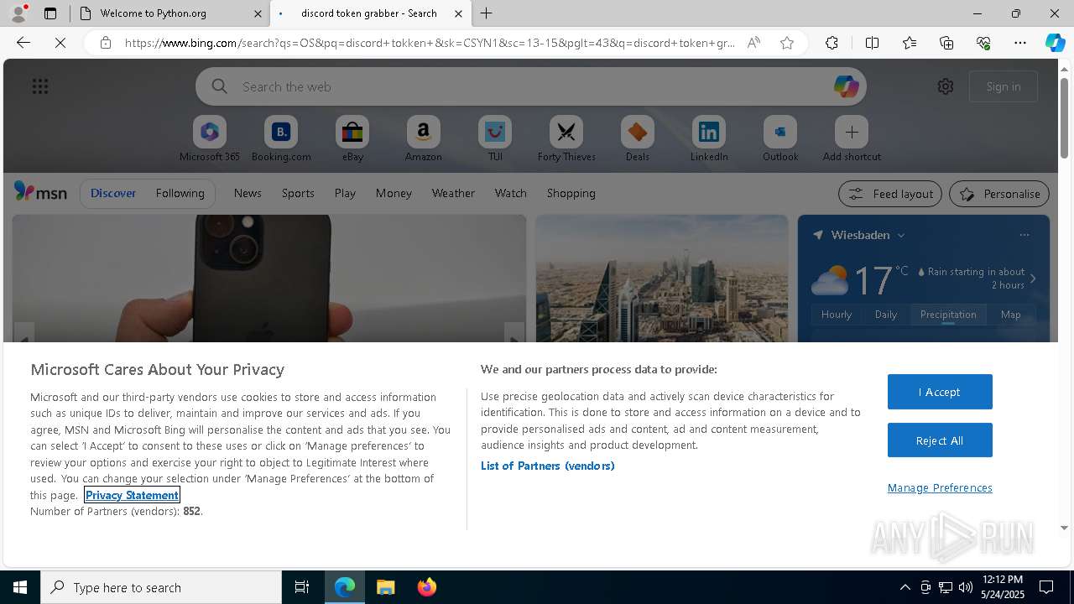Open Privacy Statement link
Viewport: 1074px width, 604px height.
pyautogui.click(x=132, y=495)
